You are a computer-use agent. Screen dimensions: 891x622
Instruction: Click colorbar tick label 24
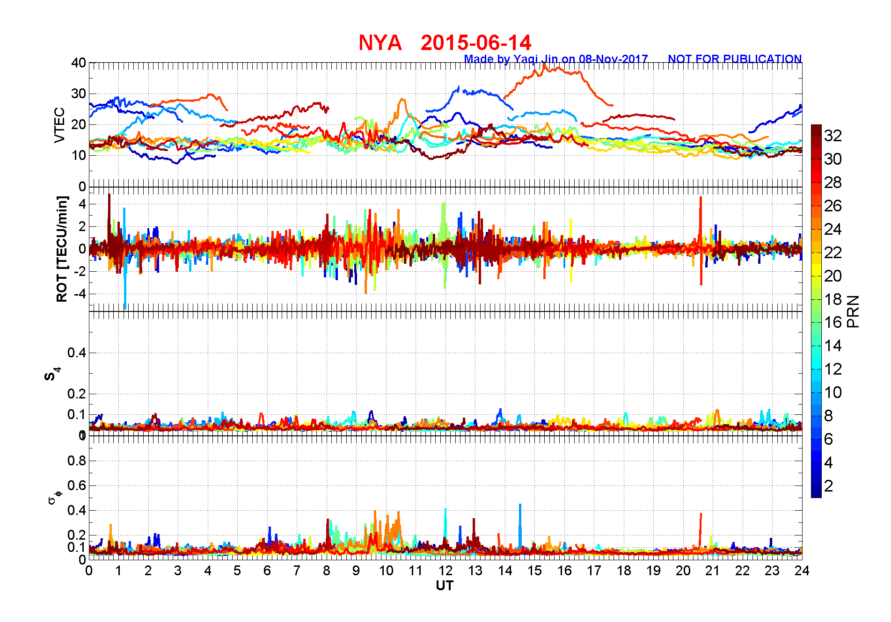(x=833, y=229)
